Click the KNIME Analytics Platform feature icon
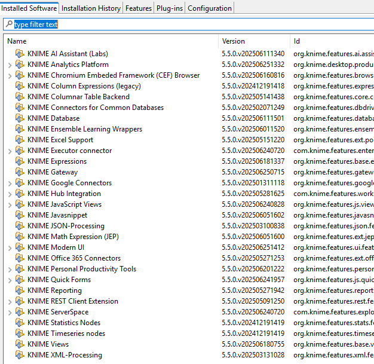 point(20,64)
